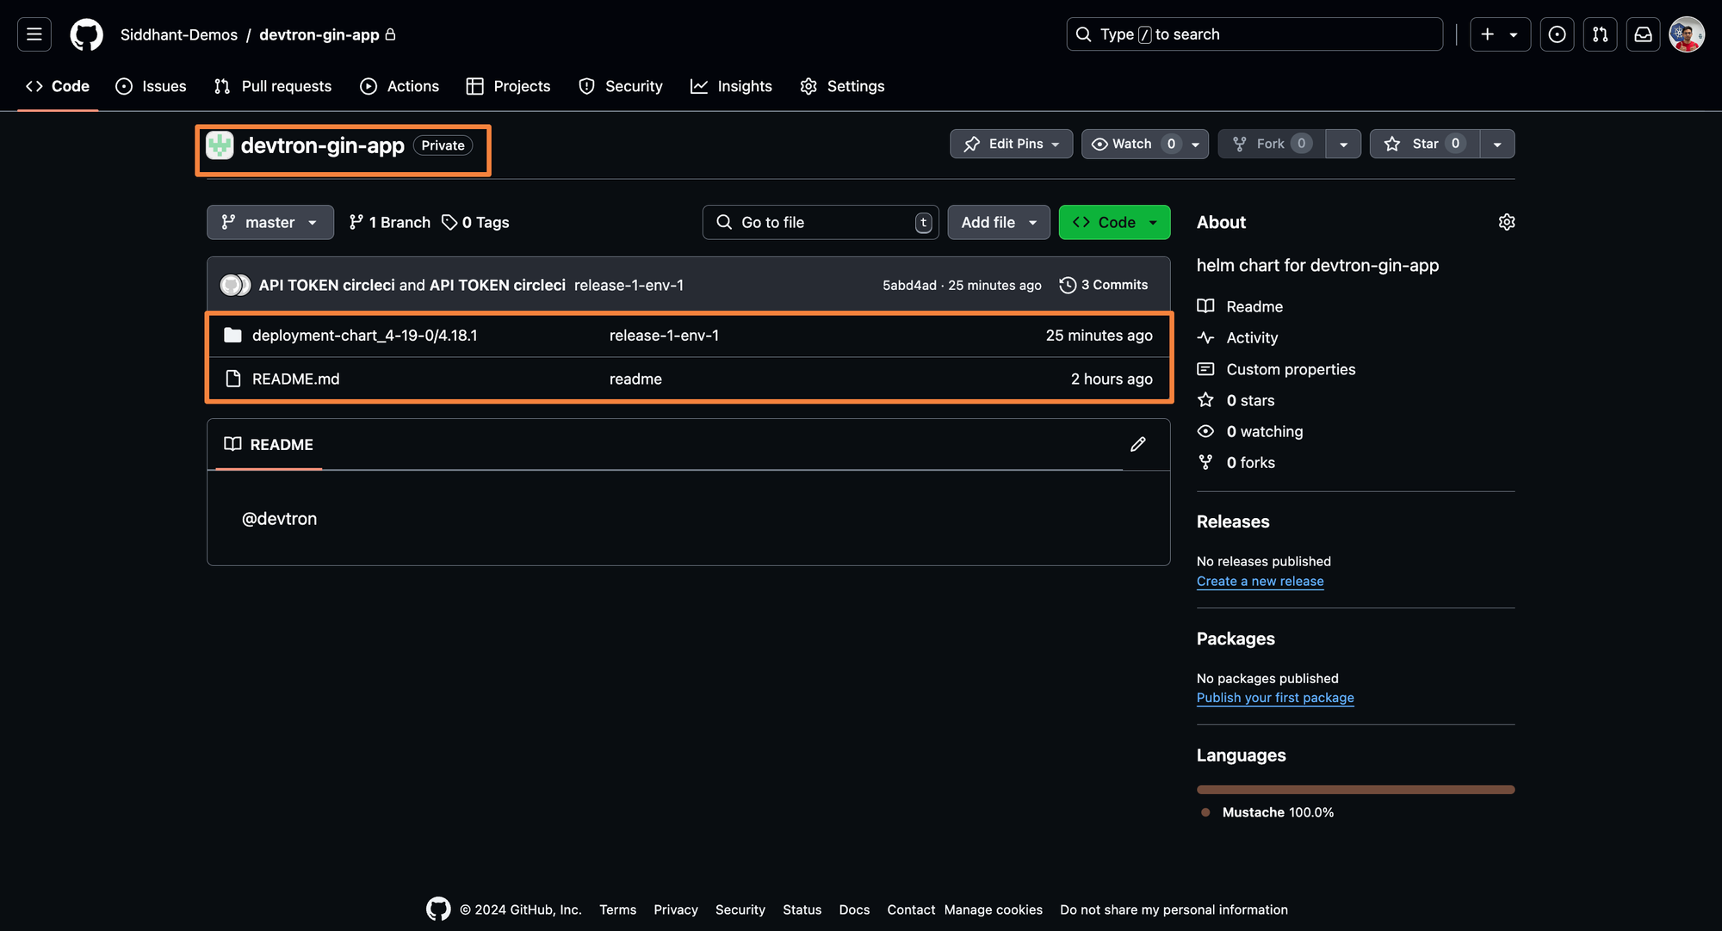View the 0 watching link
1722x931 pixels.
coord(1250,431)
